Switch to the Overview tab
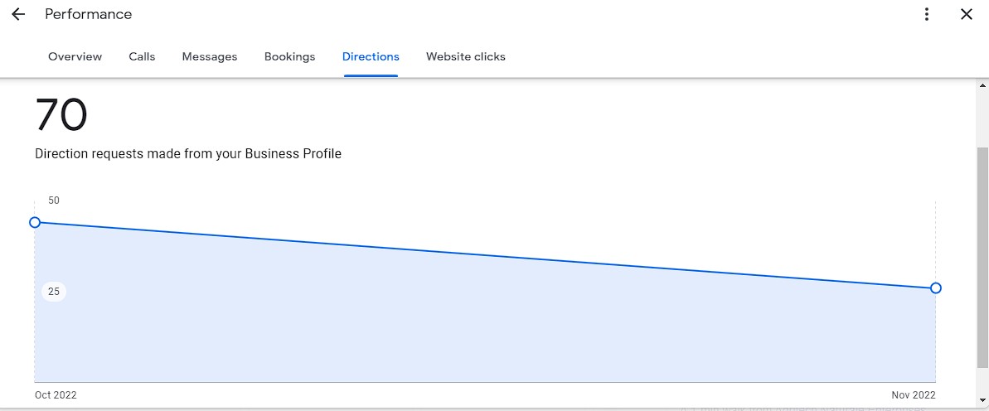Image resolution: width=989 pixels, height=411 pixels. (75, 57)
